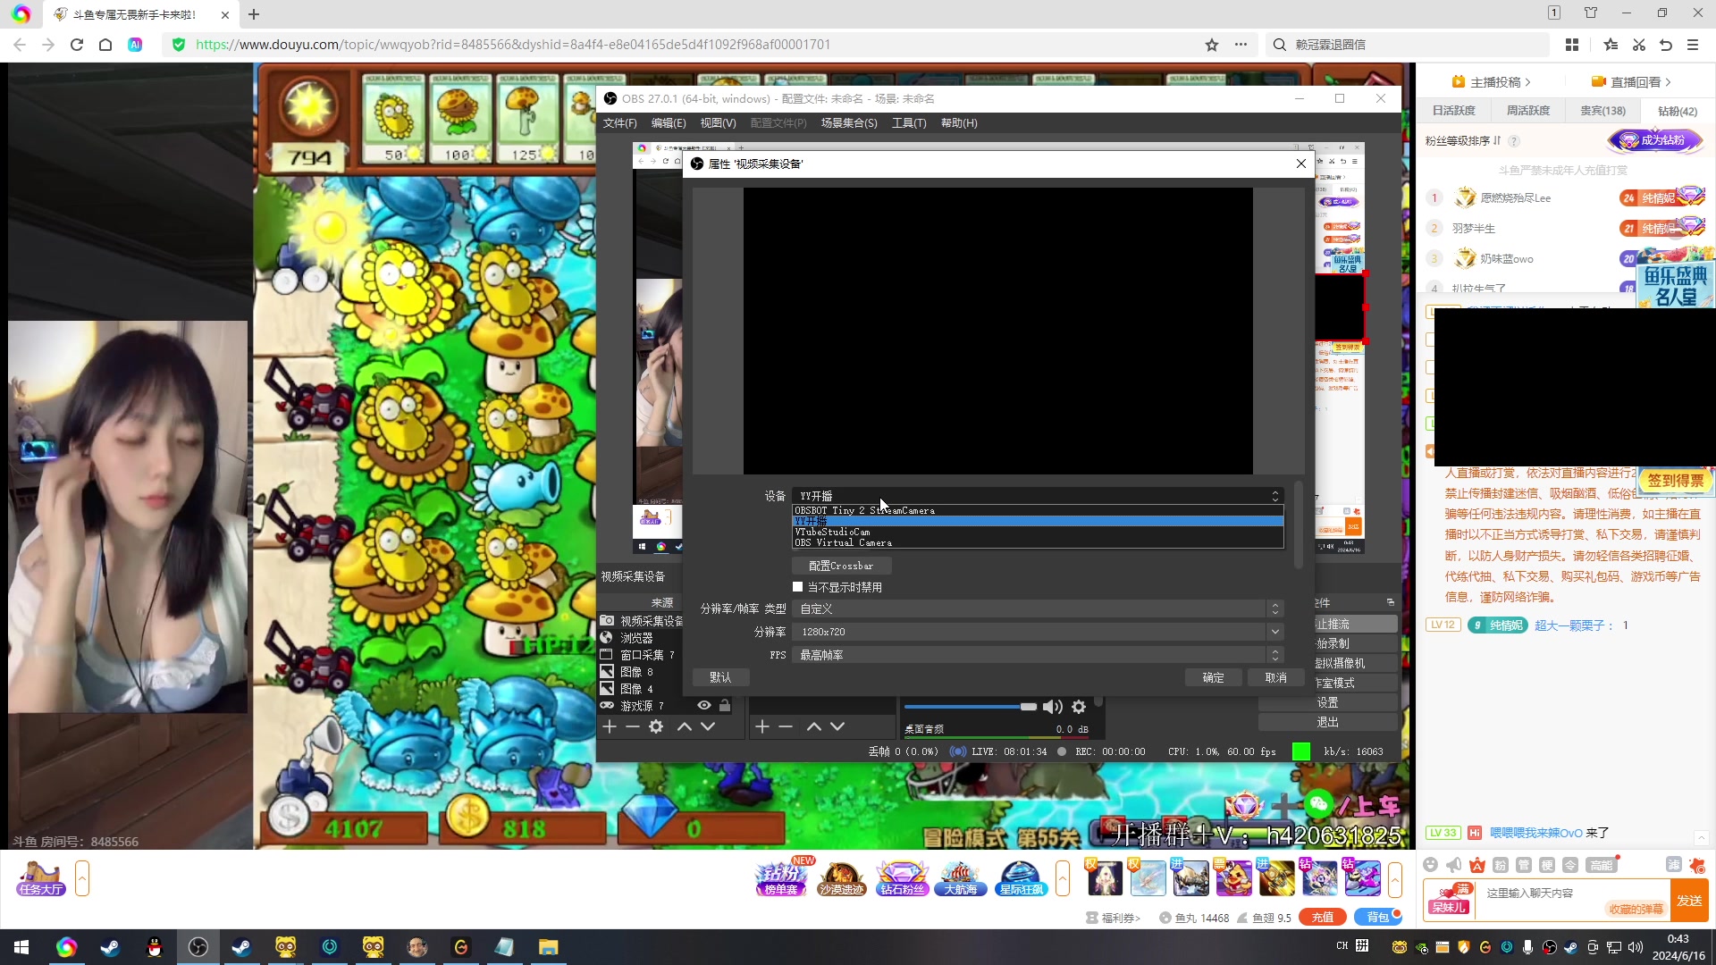This screenshot has width=1716, height=965.
Task: Move source up with the arrow icon
Action: pos(685,727)
